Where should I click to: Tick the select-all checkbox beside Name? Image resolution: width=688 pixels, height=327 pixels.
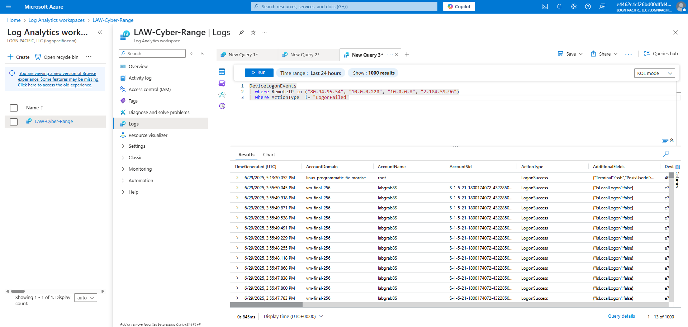(14, 108)
